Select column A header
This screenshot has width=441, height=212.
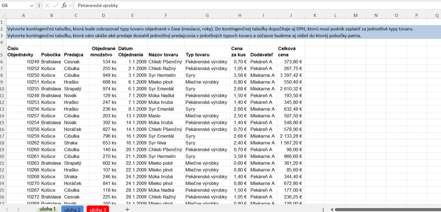click(x=23, y=15)
